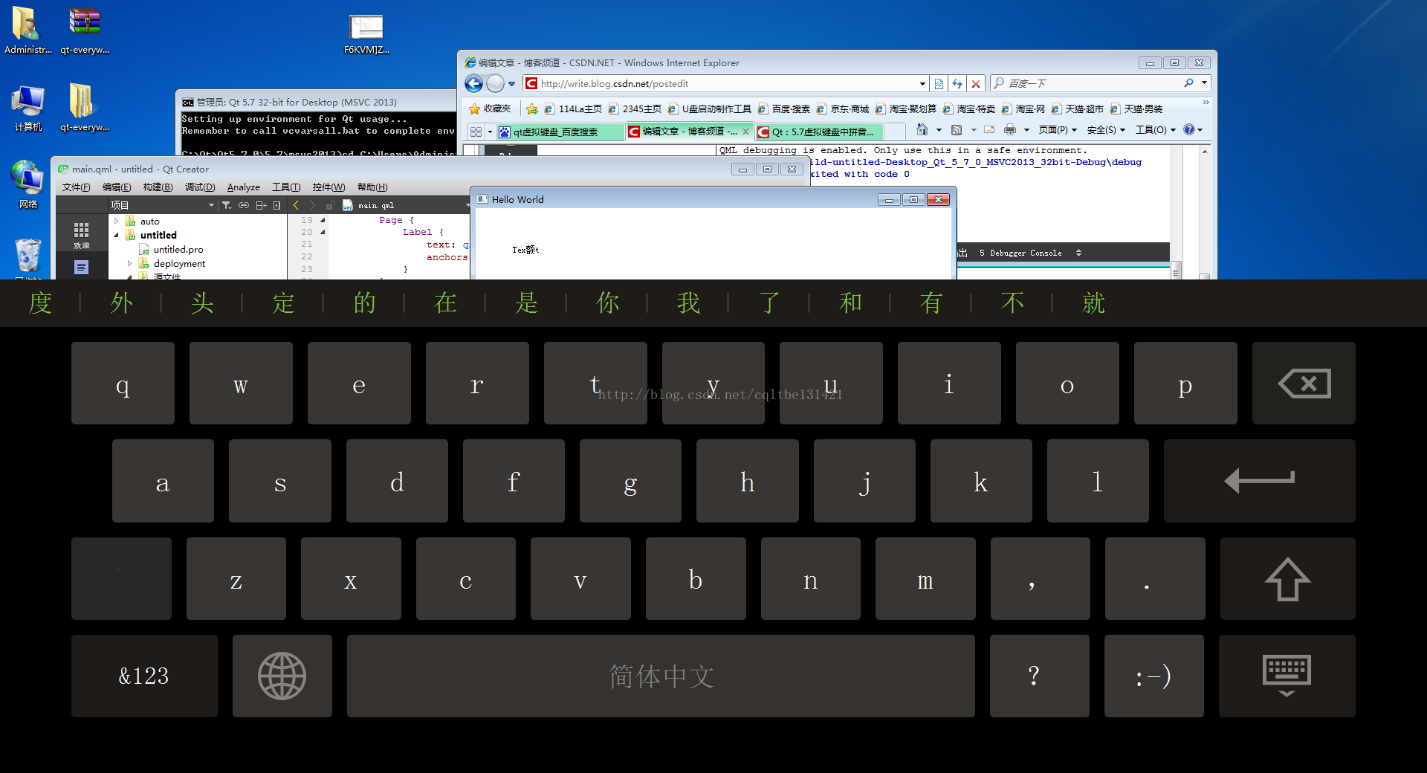Click the IE Home icon

point(922,129)
